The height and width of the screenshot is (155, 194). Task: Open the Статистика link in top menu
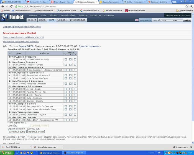point(109,15)
